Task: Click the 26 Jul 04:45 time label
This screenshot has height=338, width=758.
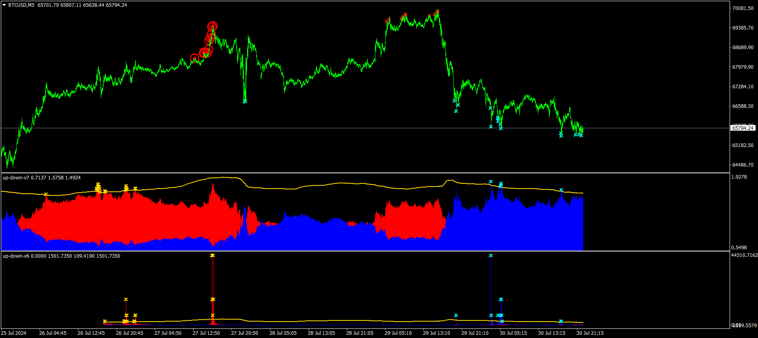Action: tap(53, 333)
